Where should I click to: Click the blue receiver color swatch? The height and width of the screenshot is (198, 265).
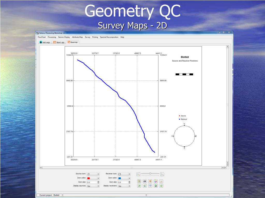120,178
